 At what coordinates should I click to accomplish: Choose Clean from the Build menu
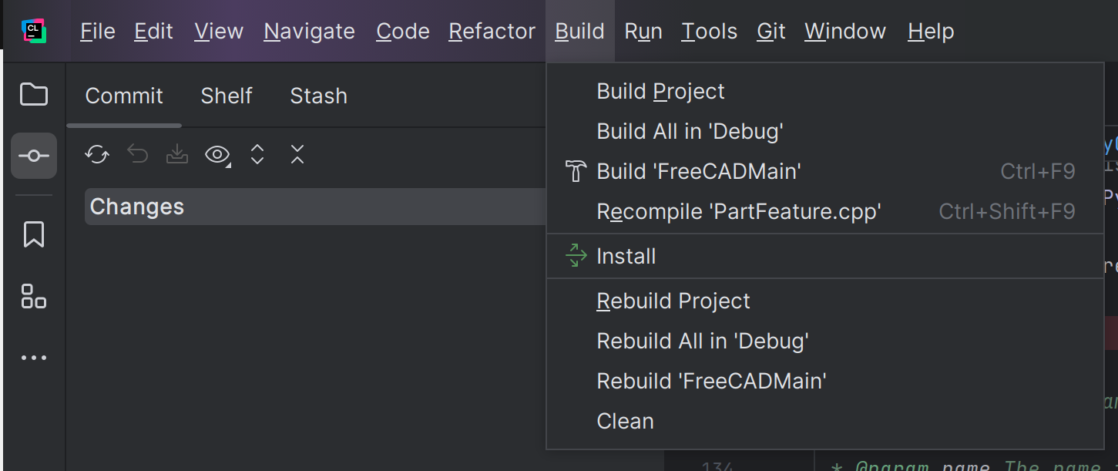625,421
